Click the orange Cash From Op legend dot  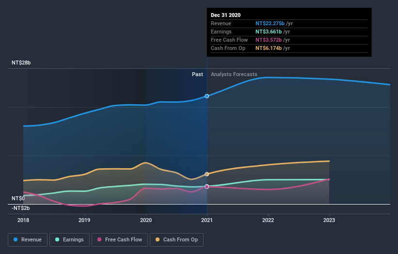coord(158,239)
